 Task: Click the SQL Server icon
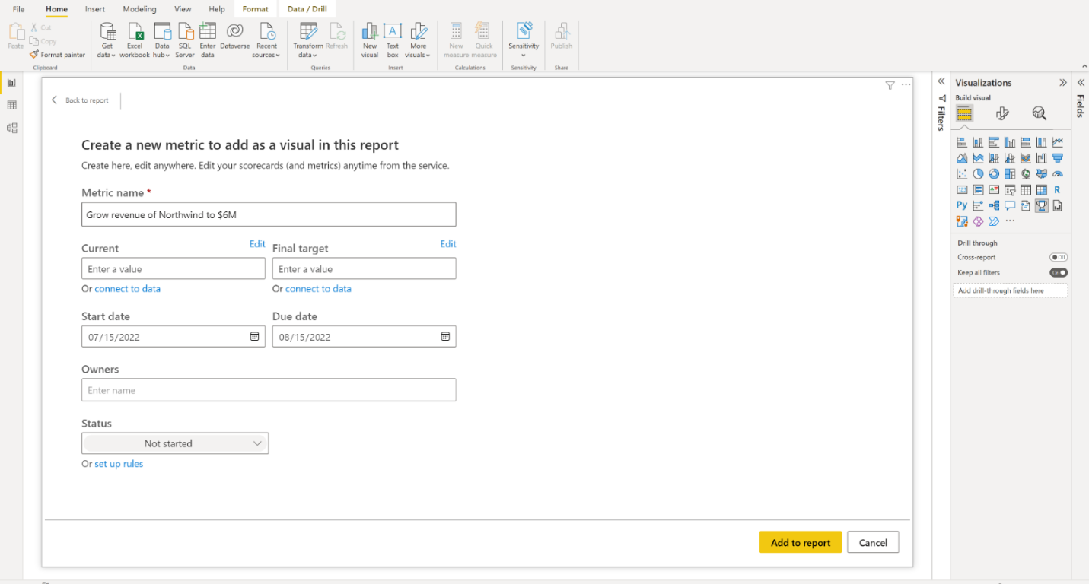[185, 32]
